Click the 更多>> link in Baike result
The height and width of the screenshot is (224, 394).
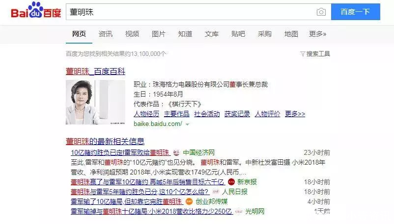point(295,114)
